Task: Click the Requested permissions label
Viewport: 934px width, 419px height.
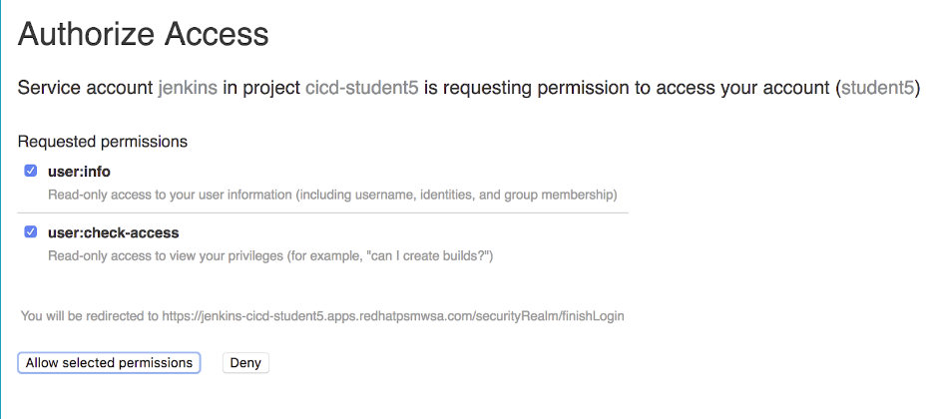Action: 103,142
